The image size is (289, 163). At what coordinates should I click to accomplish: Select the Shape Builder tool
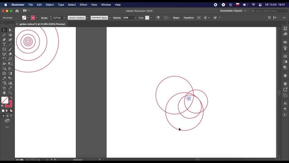(x=4, y=68)
